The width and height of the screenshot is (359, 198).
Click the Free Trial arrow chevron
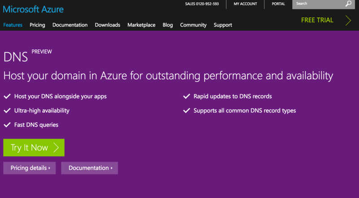348,20
